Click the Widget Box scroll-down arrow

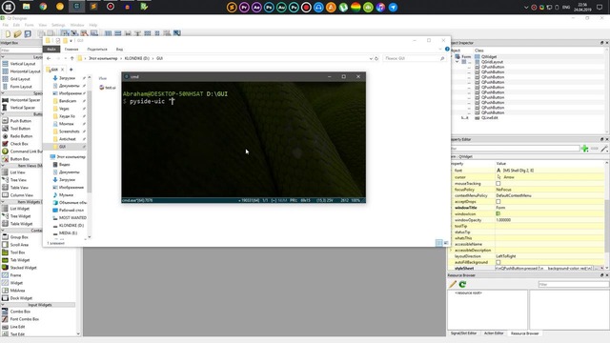click(x=78, y=333)
